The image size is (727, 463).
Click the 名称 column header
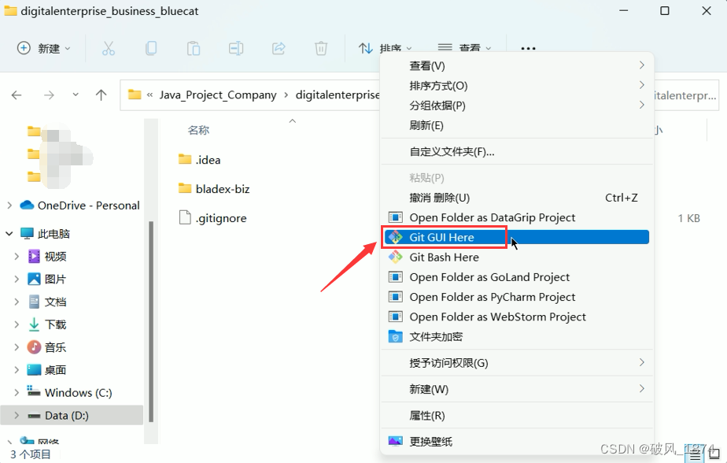(x=198, y=131)
